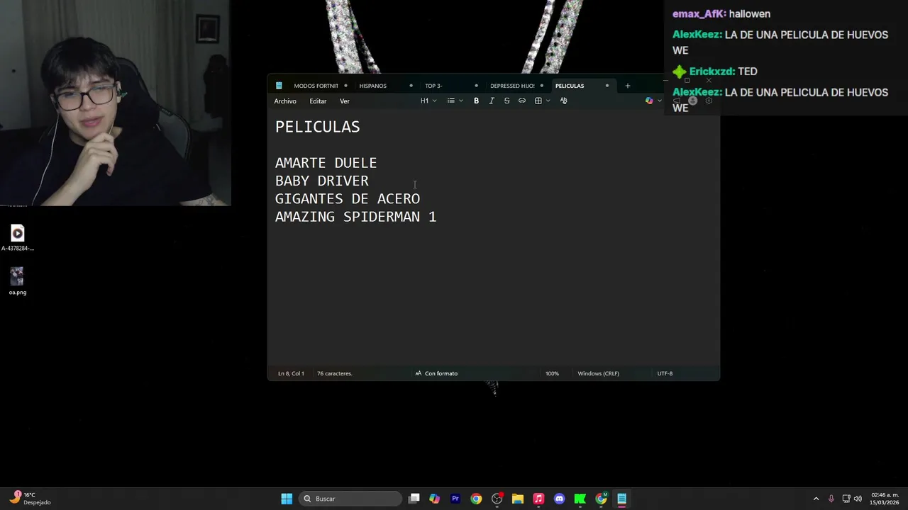The image size is (908, 510).
Task: Click the AMARTE DUELE line
Action: tap(326, 163)
